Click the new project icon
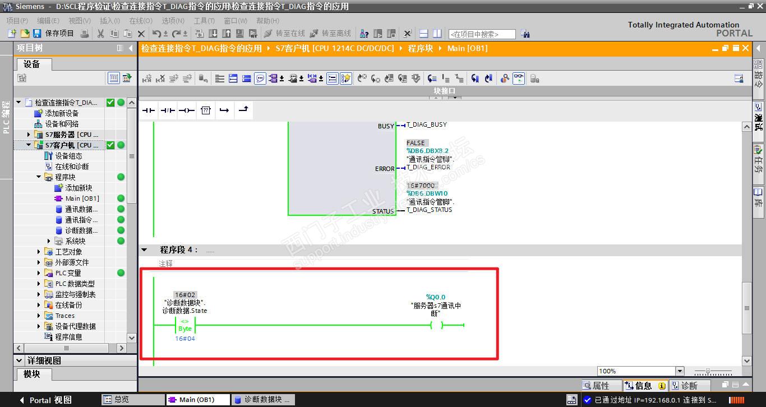This screenshot has height=407, width=766. click(12, 34)
